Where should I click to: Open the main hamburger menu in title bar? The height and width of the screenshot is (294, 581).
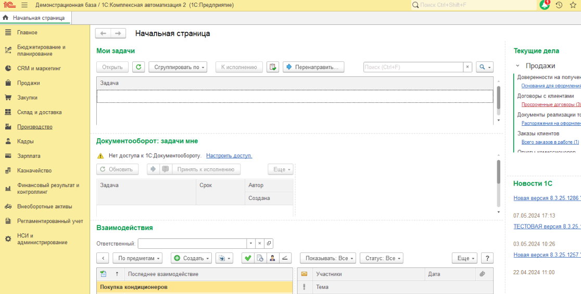click(x=24, y=5)
